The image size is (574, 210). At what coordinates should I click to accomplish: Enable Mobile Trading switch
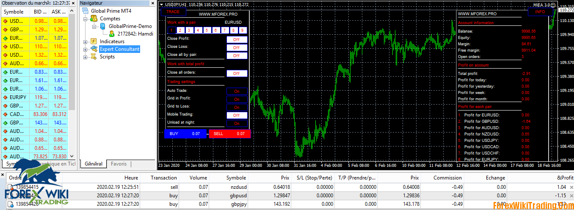(237, 115)
